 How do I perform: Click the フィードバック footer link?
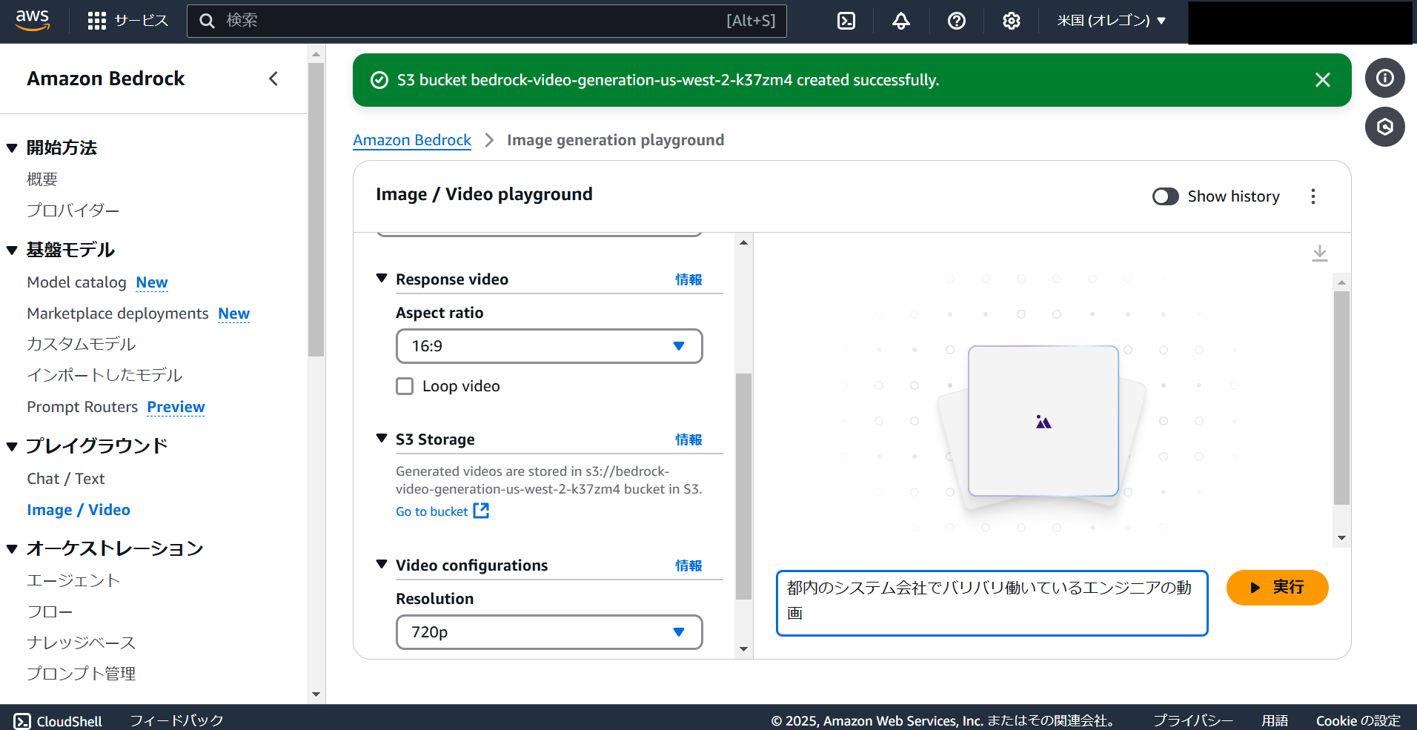tap(176, 721)
